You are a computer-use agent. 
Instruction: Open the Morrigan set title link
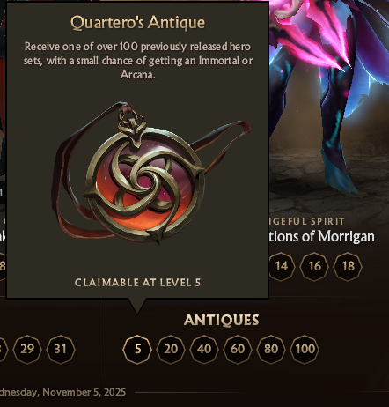pos(321,237)
